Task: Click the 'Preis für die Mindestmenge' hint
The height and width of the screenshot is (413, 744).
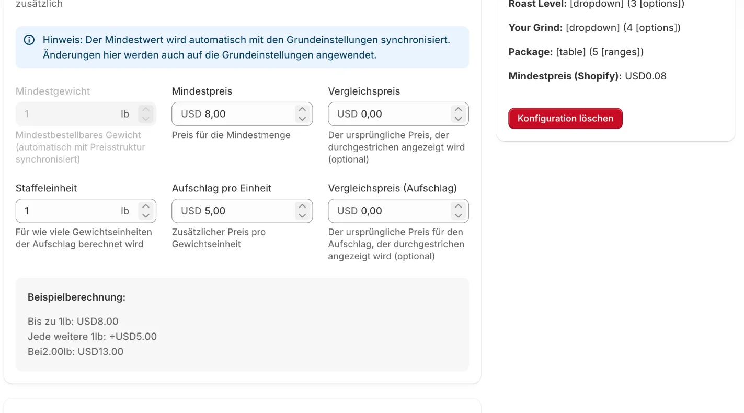Action: coord(231,135)
